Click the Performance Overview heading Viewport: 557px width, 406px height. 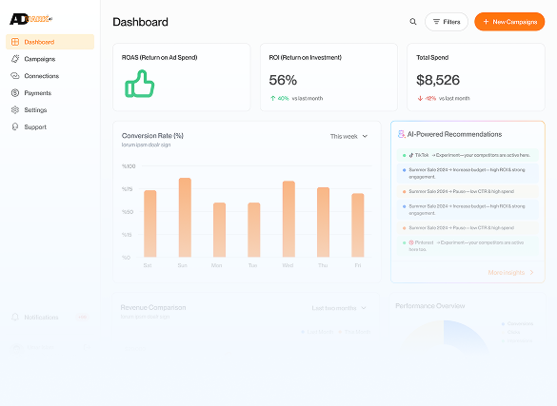tap(429, 305)
